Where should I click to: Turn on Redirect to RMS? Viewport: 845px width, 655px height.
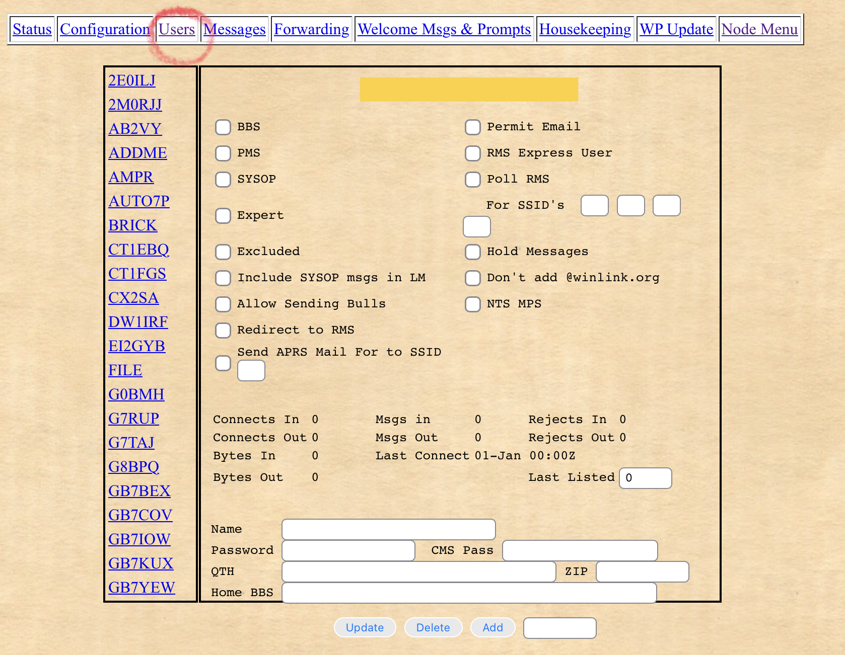click(223, 331)
